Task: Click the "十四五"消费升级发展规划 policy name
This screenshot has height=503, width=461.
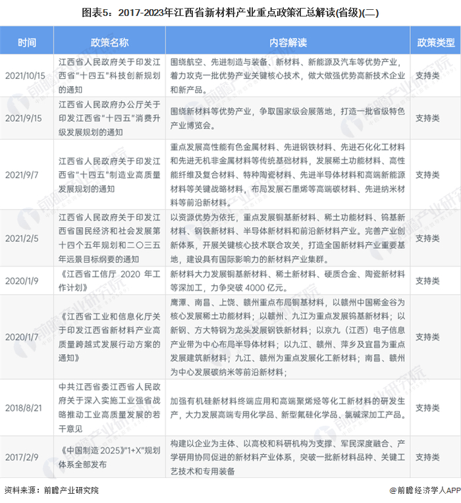Action: click(x=109, y=118)
